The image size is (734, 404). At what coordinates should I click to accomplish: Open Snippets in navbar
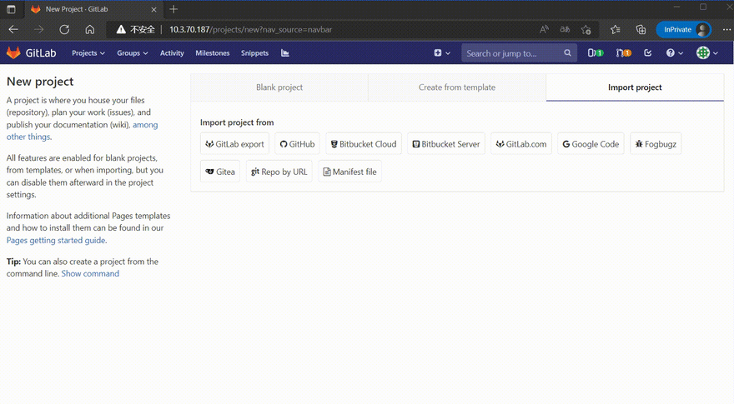(254, 52)
